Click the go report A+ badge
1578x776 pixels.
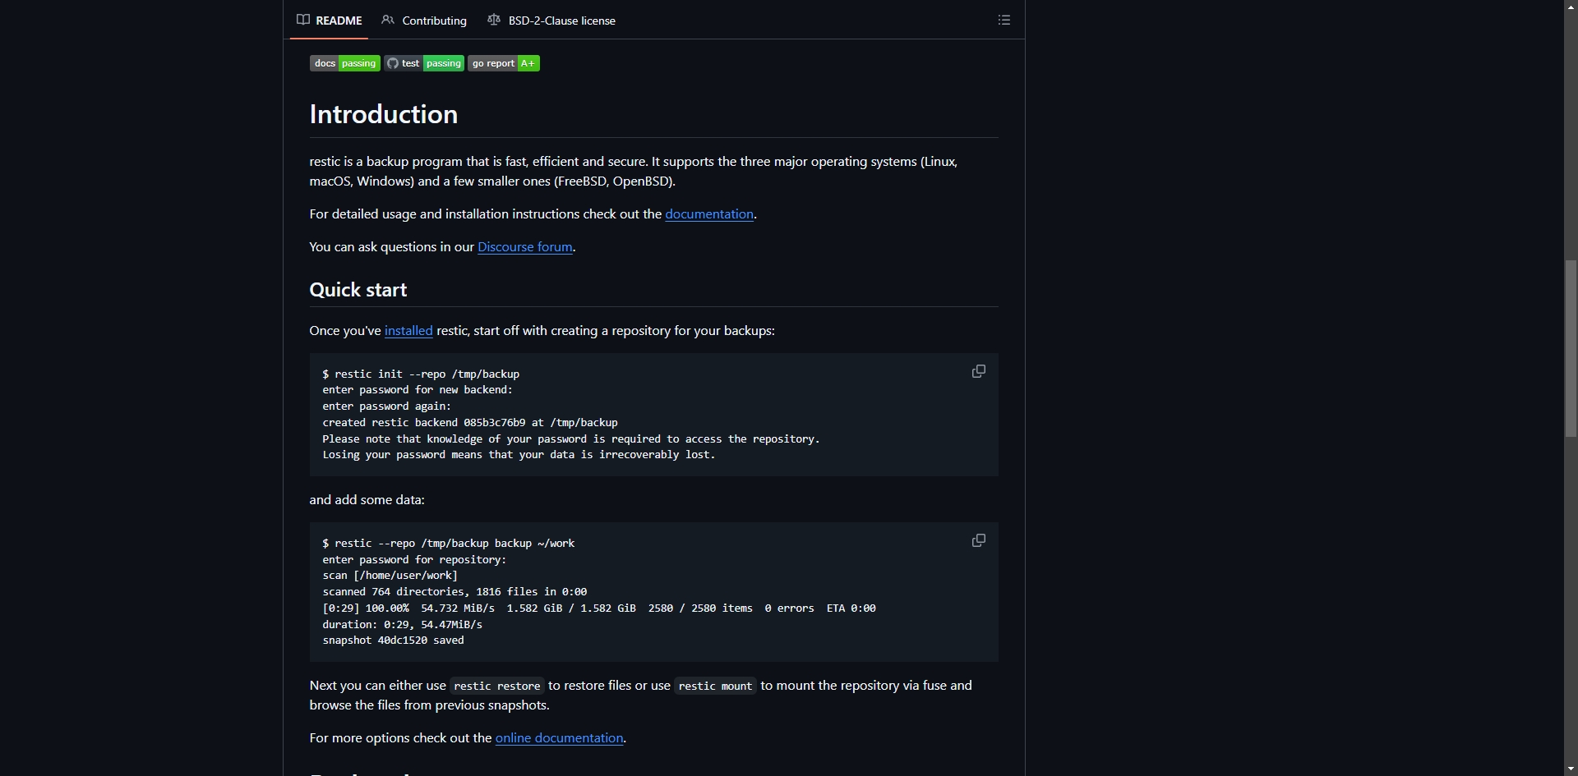pyautogui.click(x=504, y=63)
